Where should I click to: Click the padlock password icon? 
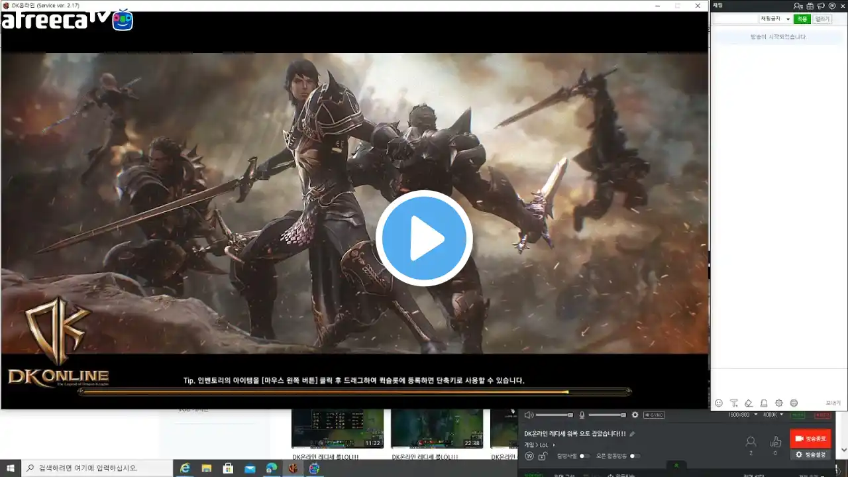(542, 456)
